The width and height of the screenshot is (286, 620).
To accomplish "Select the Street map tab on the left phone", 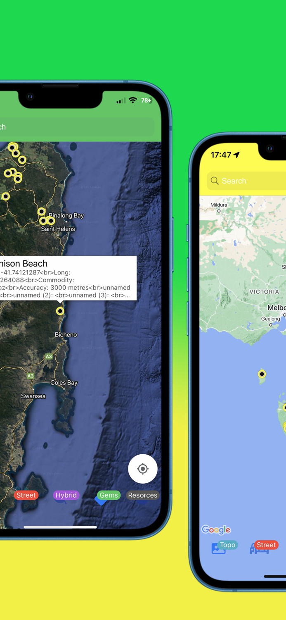I will (26, 495).
